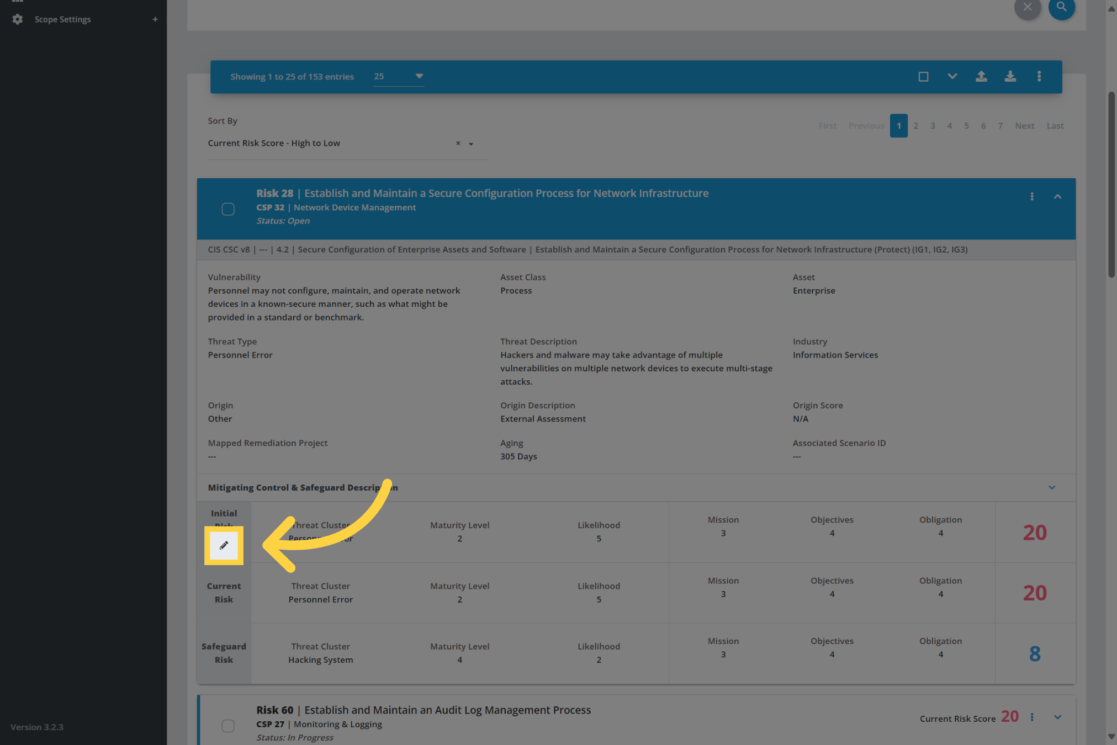The image size is (1117, 745).
Task: Click the Initial Risk edit pencil icon
Action: click(x=224, y=545)
